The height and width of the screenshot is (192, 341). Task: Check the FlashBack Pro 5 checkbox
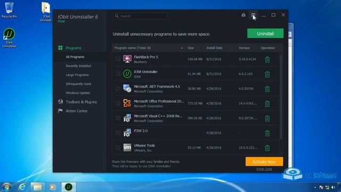tap(118, 59)
